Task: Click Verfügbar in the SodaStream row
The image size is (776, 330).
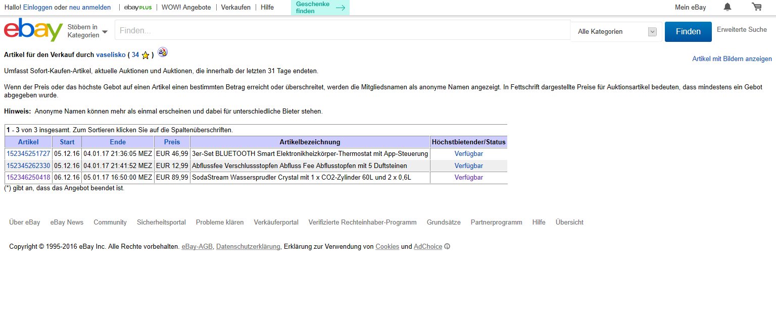Action: (469, 177)
